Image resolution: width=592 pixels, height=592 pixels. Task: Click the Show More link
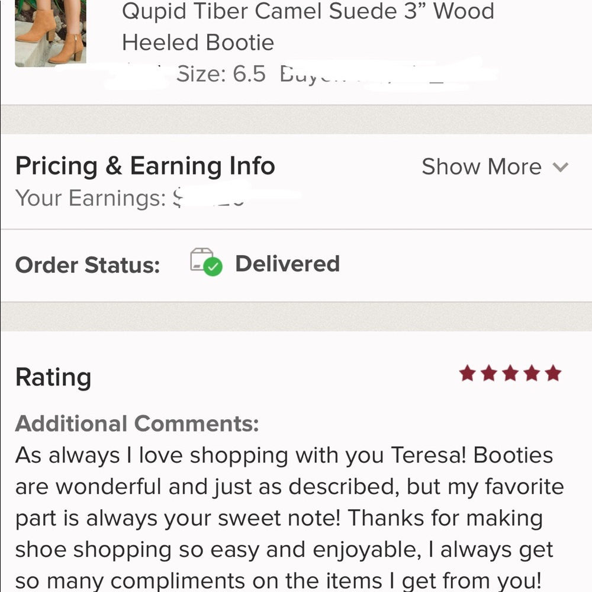pyautogui.click(x=481, y=166)
